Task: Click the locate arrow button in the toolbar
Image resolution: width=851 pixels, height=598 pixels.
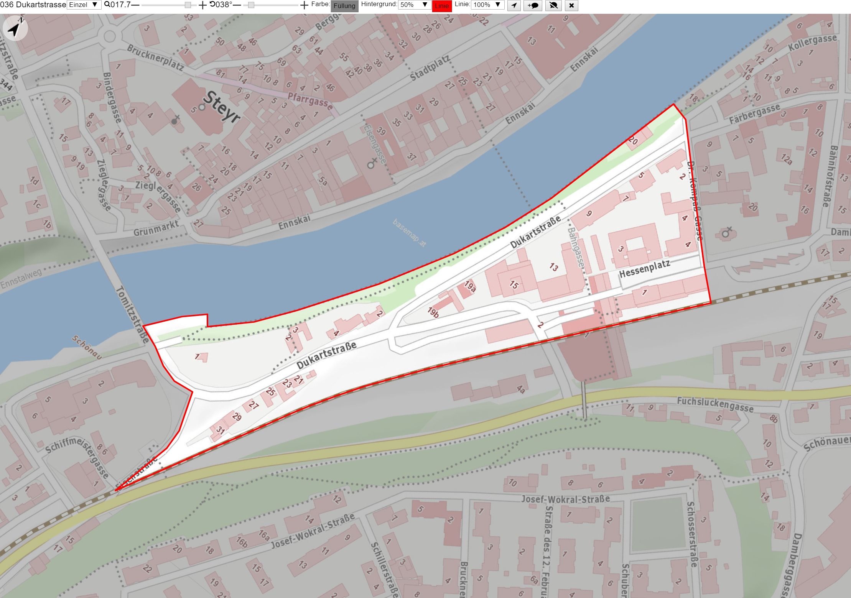Action: coord(514,5)
